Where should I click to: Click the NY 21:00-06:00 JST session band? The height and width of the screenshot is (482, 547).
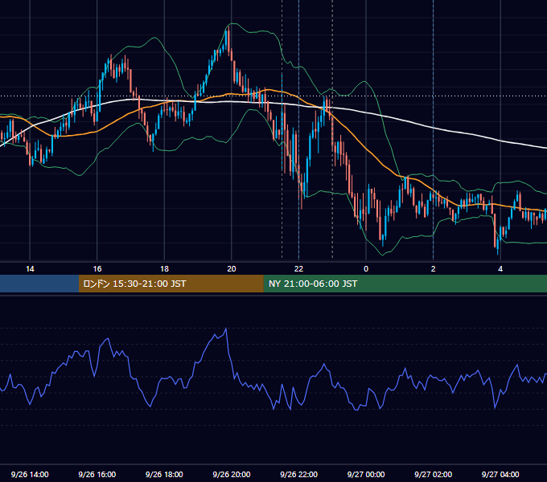coord(405,284)
